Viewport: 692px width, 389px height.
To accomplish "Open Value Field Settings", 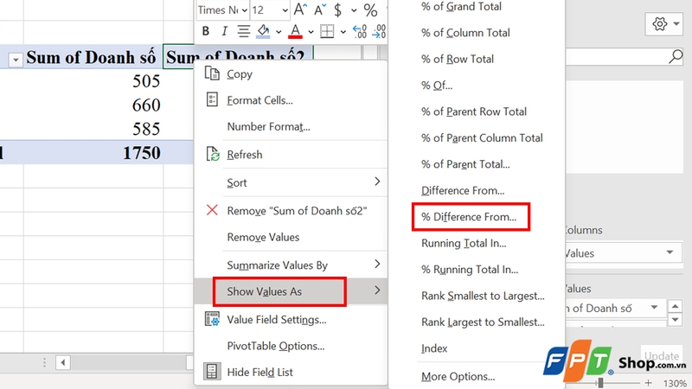I will coord(291,319).
